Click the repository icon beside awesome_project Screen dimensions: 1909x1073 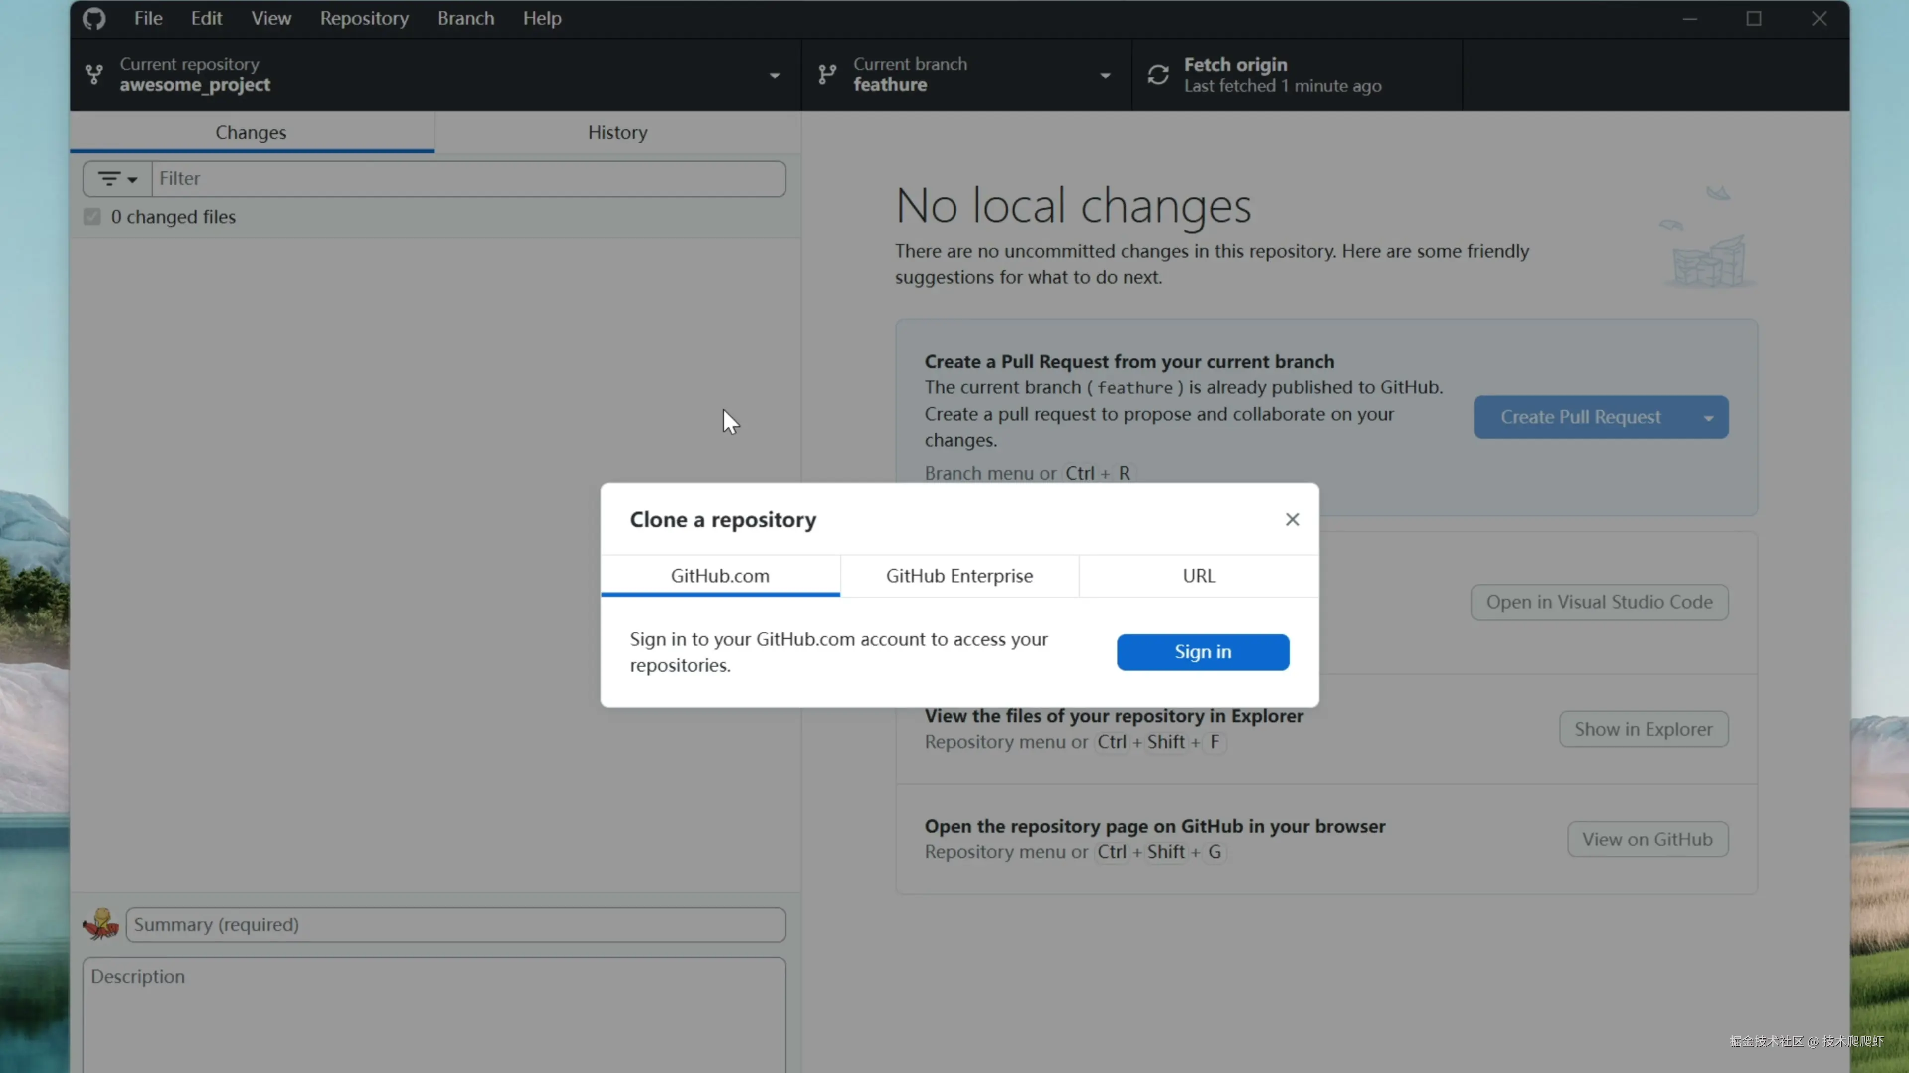click(x=94, y=74)
